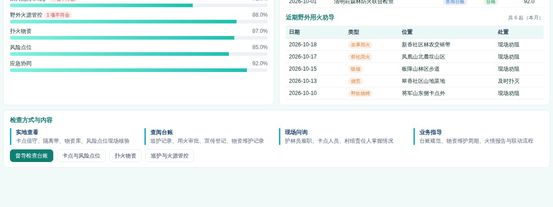Click location 新香社区林农交错带

tap(426, 45)
